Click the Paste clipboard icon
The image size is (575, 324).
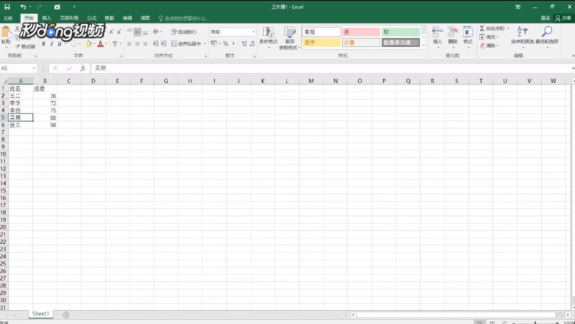[x=6, y=33]
